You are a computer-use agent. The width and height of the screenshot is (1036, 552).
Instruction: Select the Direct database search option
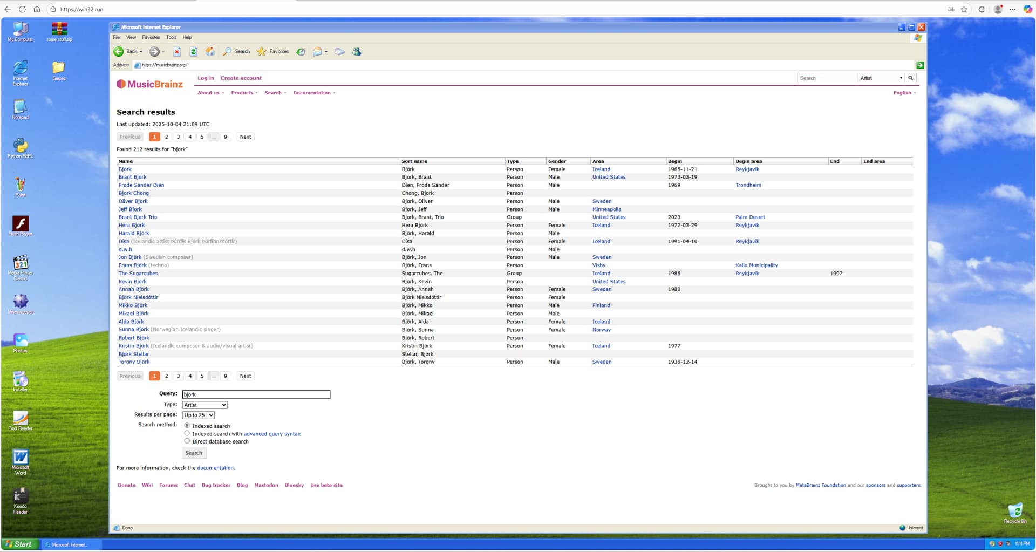(x=187, y=441)
